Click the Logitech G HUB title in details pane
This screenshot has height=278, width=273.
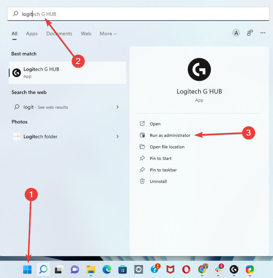(x=199, y=91)
